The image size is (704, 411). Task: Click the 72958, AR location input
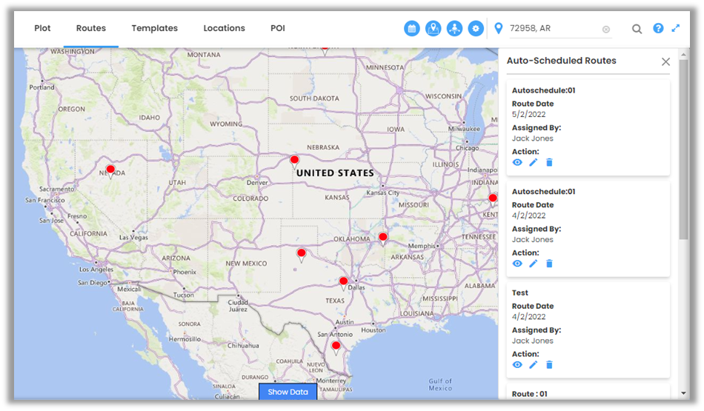coord(552,29)
